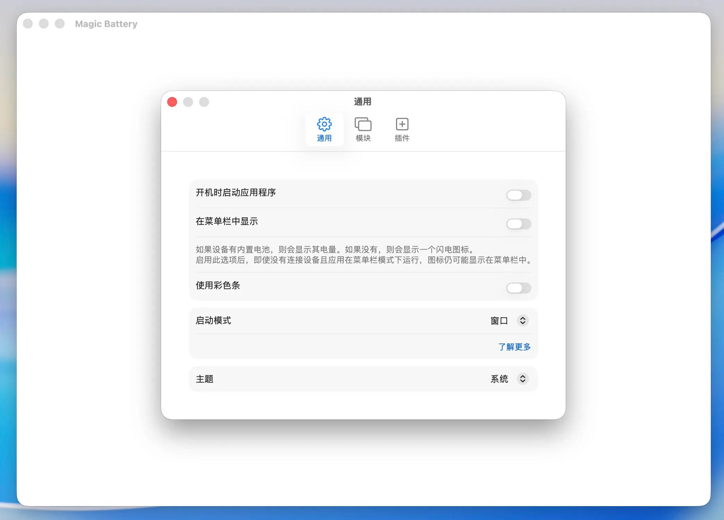Turn on 使用彩色条 switch
724x520 pixels.
click(x=519, y=288)
